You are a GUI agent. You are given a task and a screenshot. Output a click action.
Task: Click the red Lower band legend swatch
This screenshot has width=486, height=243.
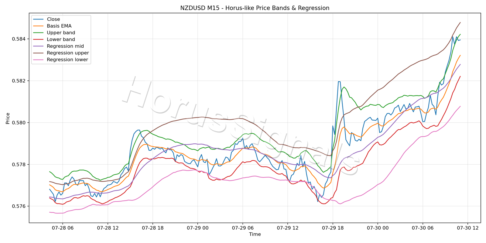tap(39, 39)
